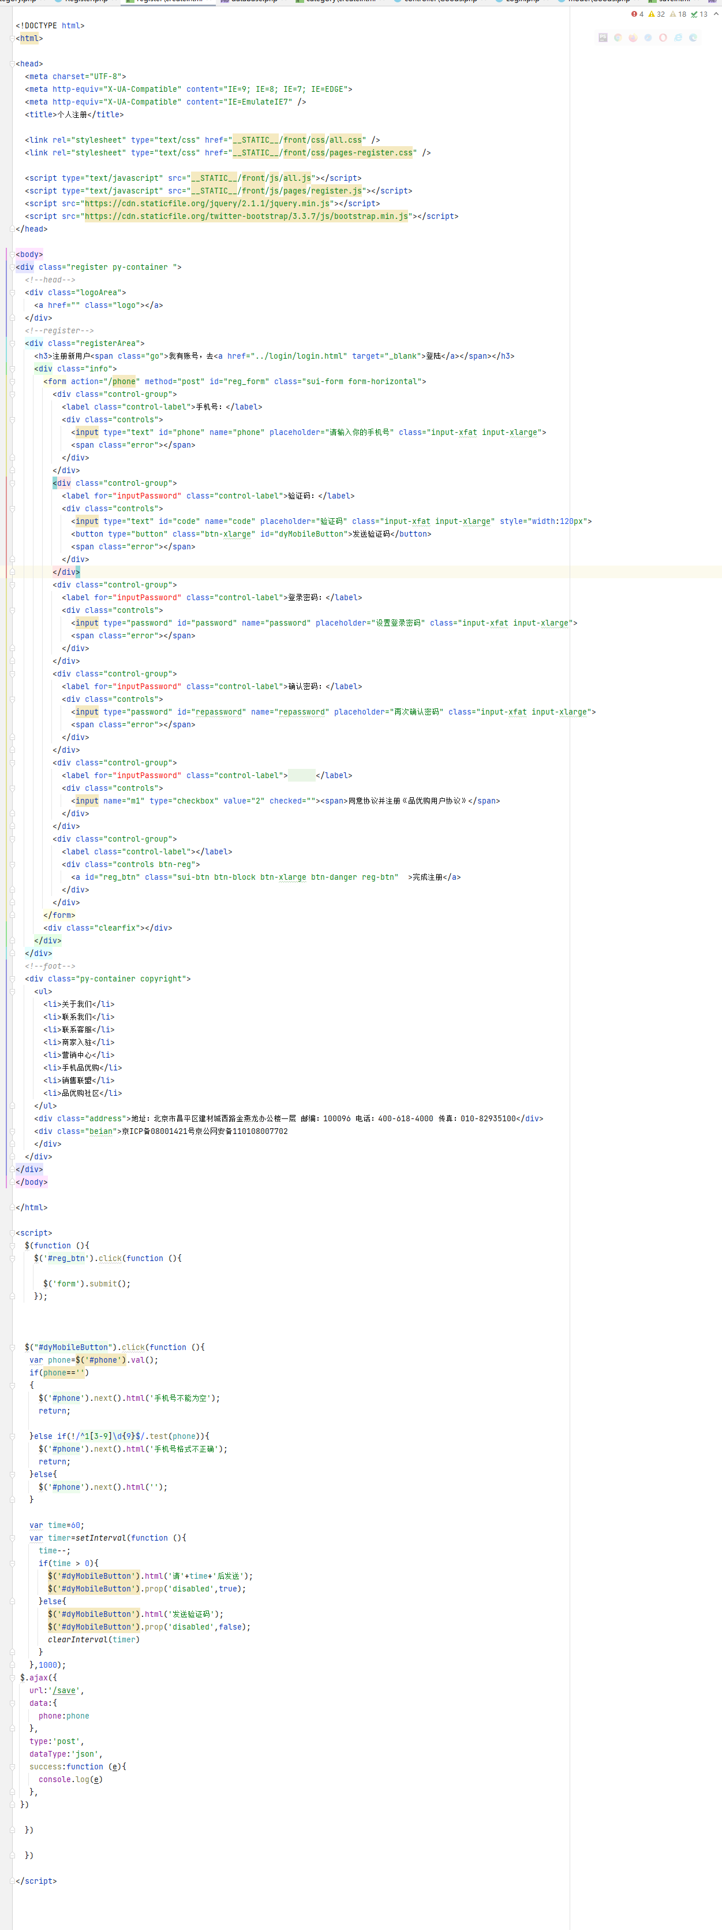Click the meta charset="UTF-8" line
722x1930 pixels.
click(x=76, y=77)
